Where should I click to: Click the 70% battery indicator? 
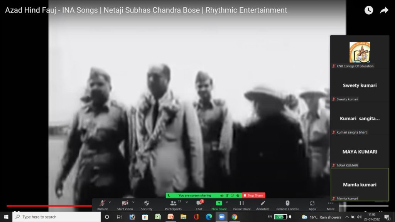coord(280,217)
